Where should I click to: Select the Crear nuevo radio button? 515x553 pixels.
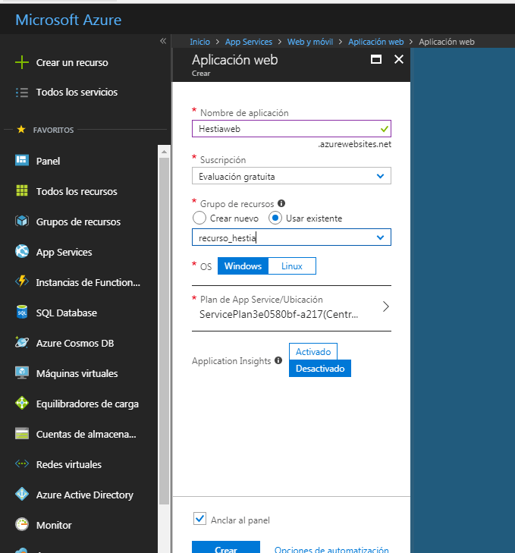pyautogui.click(x=199, y=218)
